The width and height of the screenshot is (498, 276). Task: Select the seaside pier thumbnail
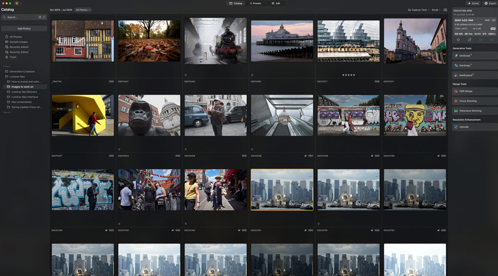pos(282,41)
